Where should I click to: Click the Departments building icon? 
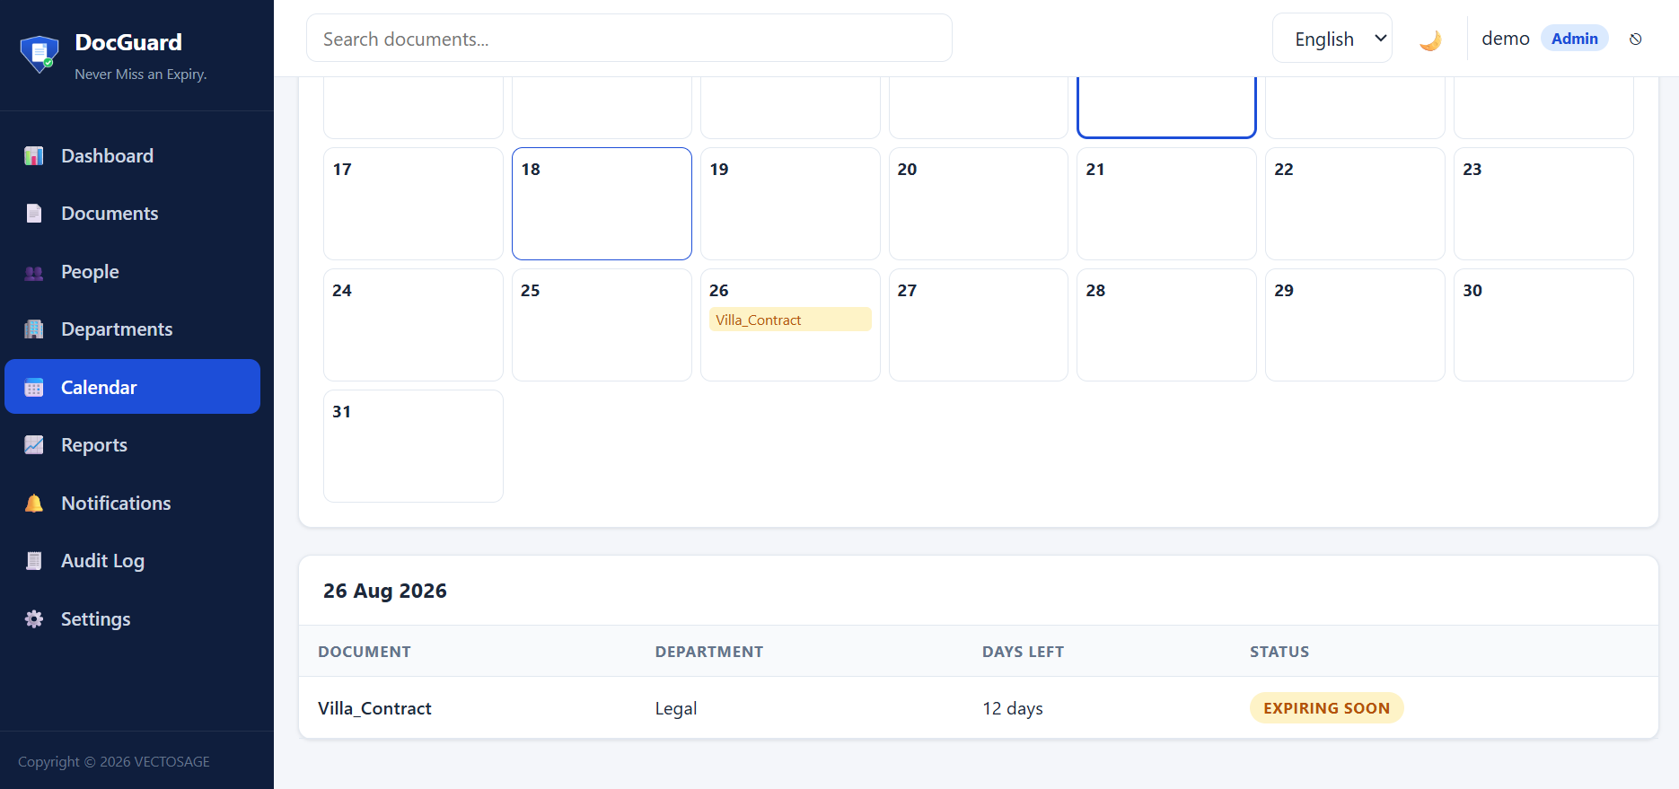click(34, 329)
